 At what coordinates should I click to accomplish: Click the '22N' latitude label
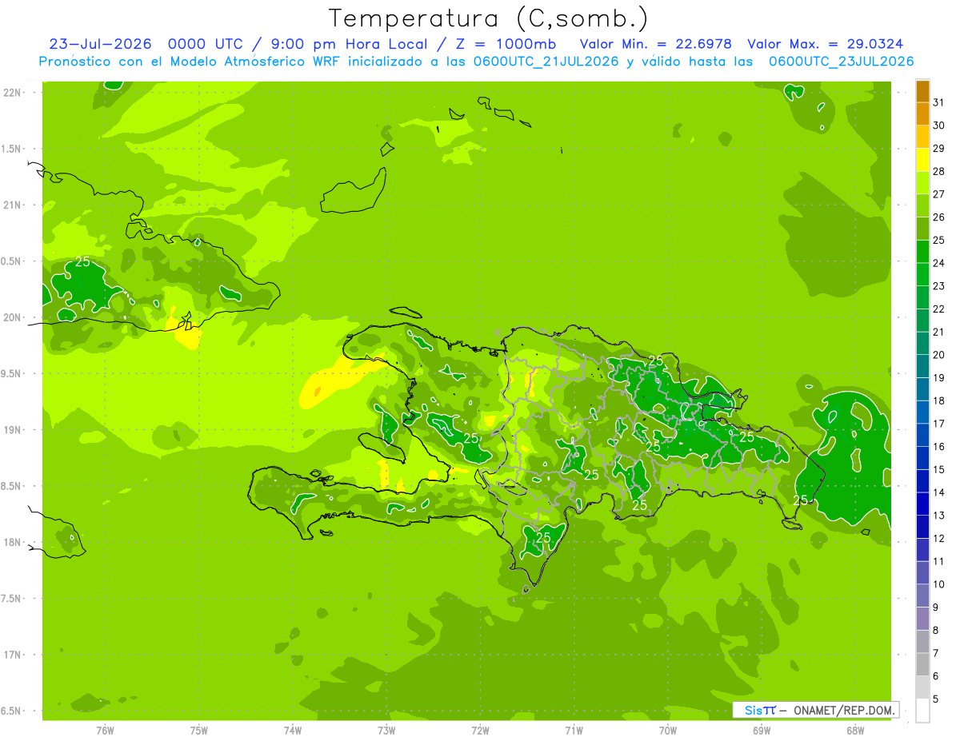coord(13,92)
